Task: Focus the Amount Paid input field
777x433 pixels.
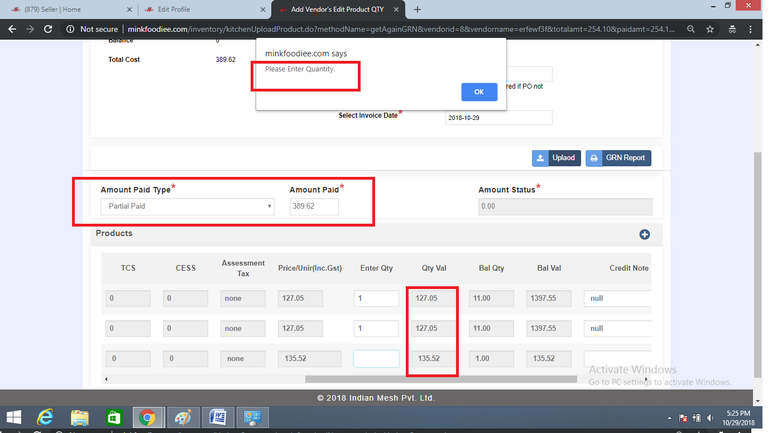Action: point(314,206)
